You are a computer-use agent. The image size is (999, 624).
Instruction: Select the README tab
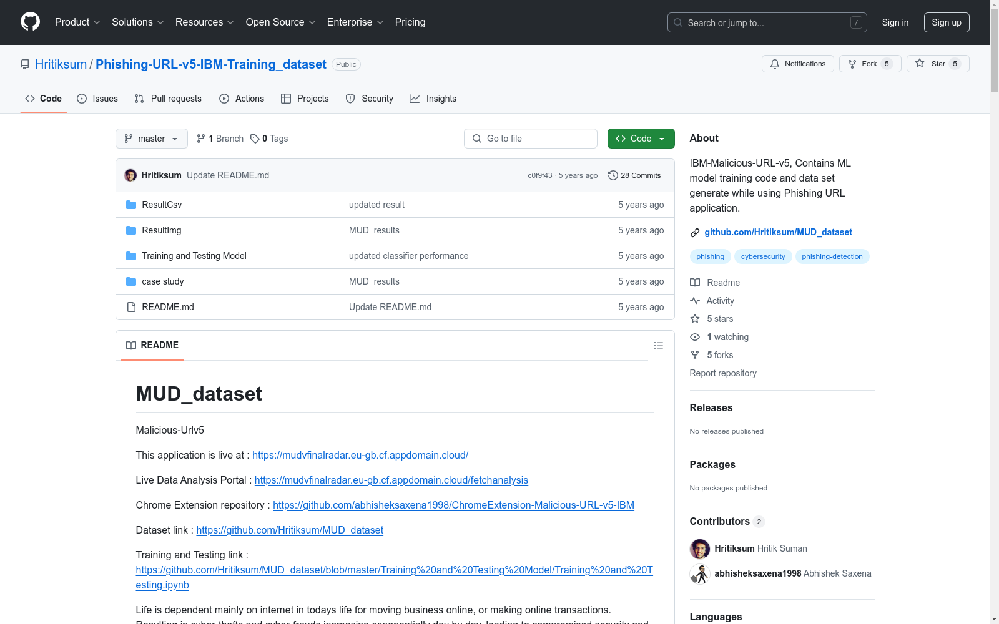click(152, 345)
